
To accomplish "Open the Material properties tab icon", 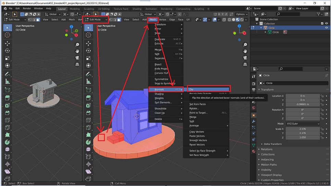I will 254,151.
